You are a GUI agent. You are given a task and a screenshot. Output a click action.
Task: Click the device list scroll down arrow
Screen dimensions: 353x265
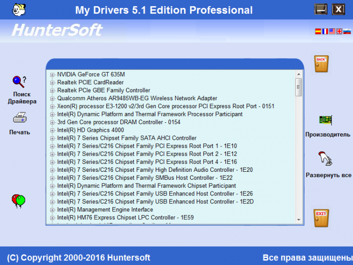(299, 220)
